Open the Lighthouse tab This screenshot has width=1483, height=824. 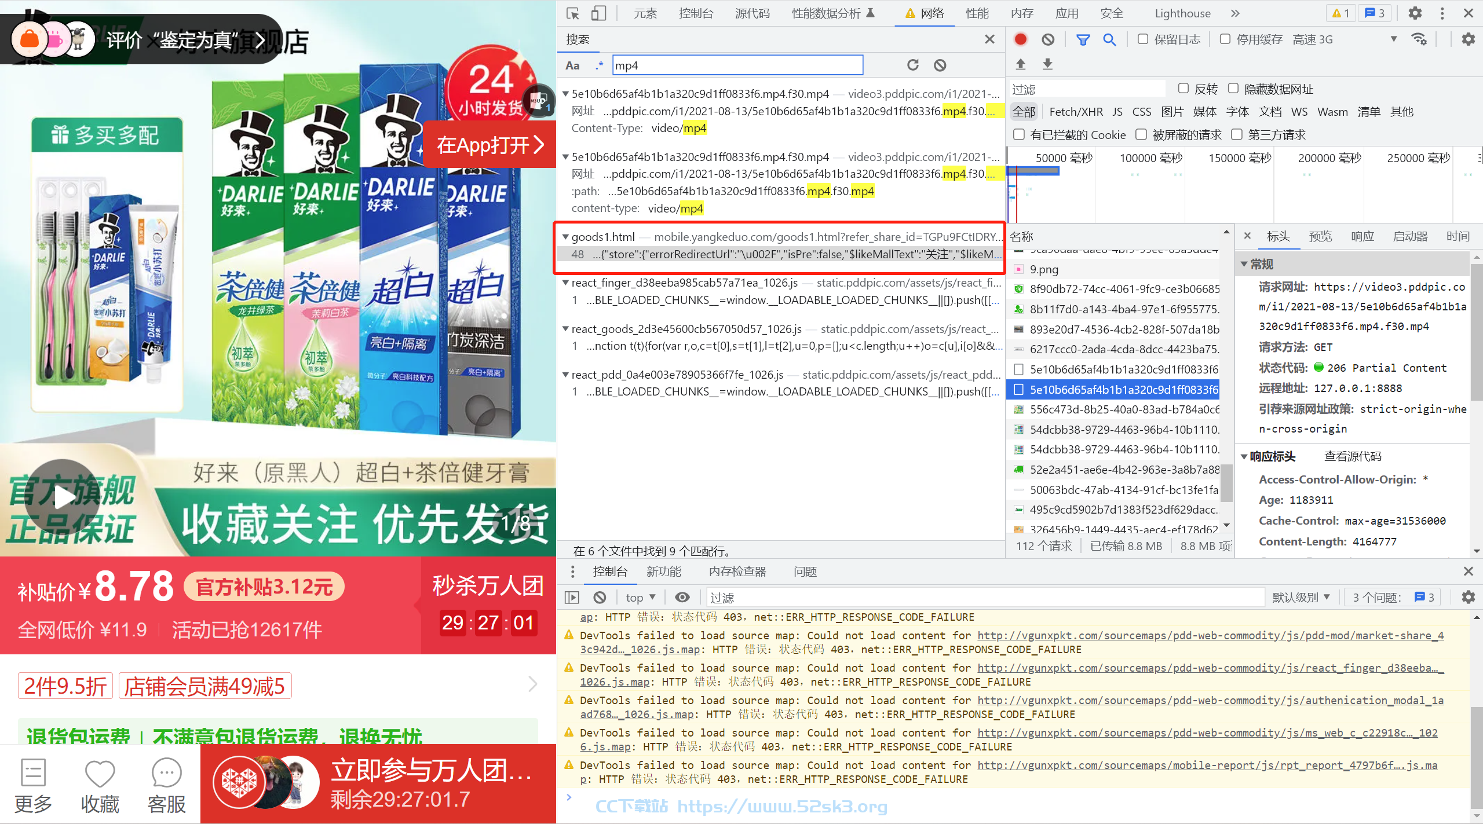tap(1182, 13)
